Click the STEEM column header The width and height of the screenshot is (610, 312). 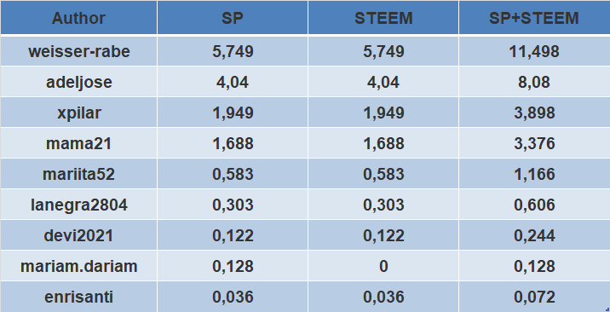(383, 18)
